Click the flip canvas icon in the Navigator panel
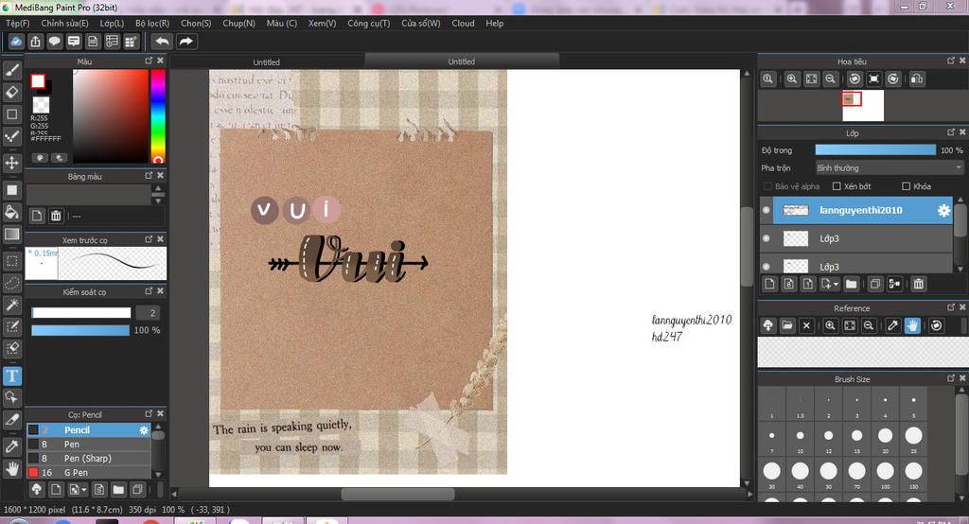 917,79
